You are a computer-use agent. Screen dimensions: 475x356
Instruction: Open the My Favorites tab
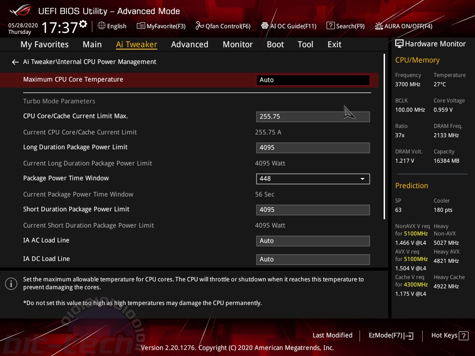(45, 44)
